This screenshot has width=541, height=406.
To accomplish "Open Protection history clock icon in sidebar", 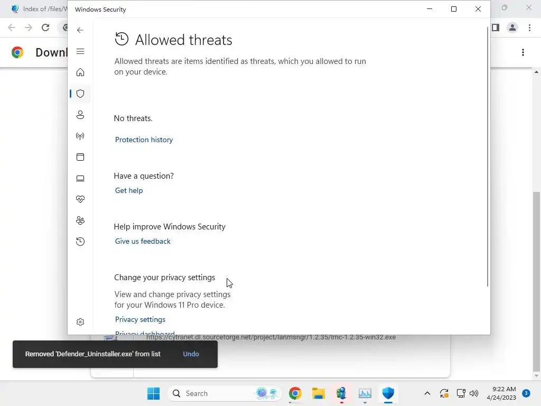I will (80, 241).
